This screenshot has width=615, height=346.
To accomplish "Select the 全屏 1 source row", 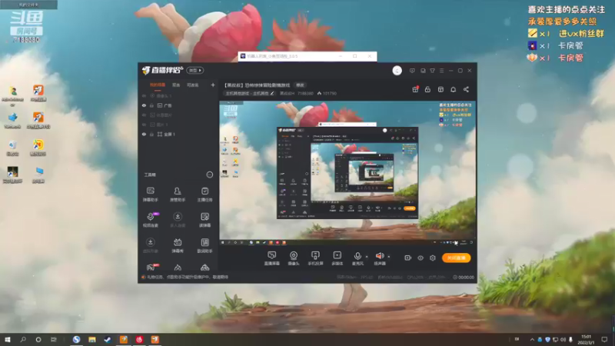I will click(x=178, y=134).
